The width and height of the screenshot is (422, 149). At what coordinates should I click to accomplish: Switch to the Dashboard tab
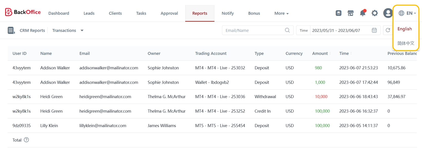tap(59, 13)
